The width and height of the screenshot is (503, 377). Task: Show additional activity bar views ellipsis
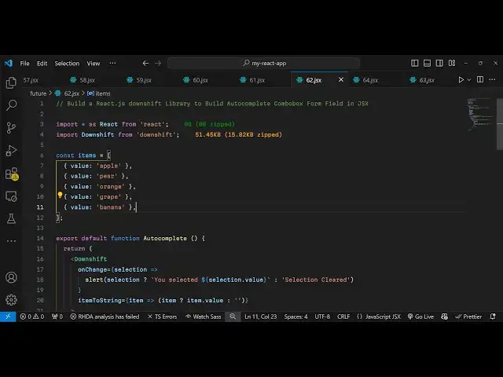[11, 241]
